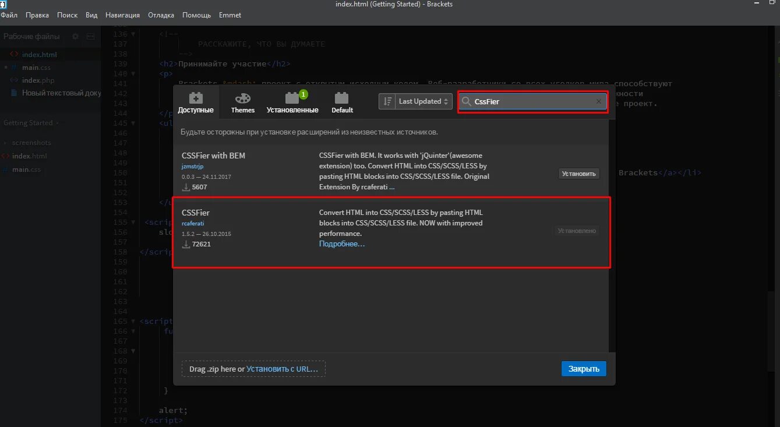This screenshot has width=780, height=427.
Task: Click the working files gear settings icon
Action: pyautogui.click(x=75, y=37)
